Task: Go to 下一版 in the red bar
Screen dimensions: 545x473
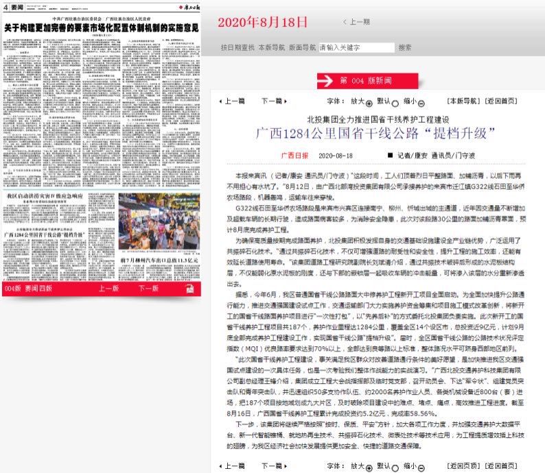Action: [149, 289]
